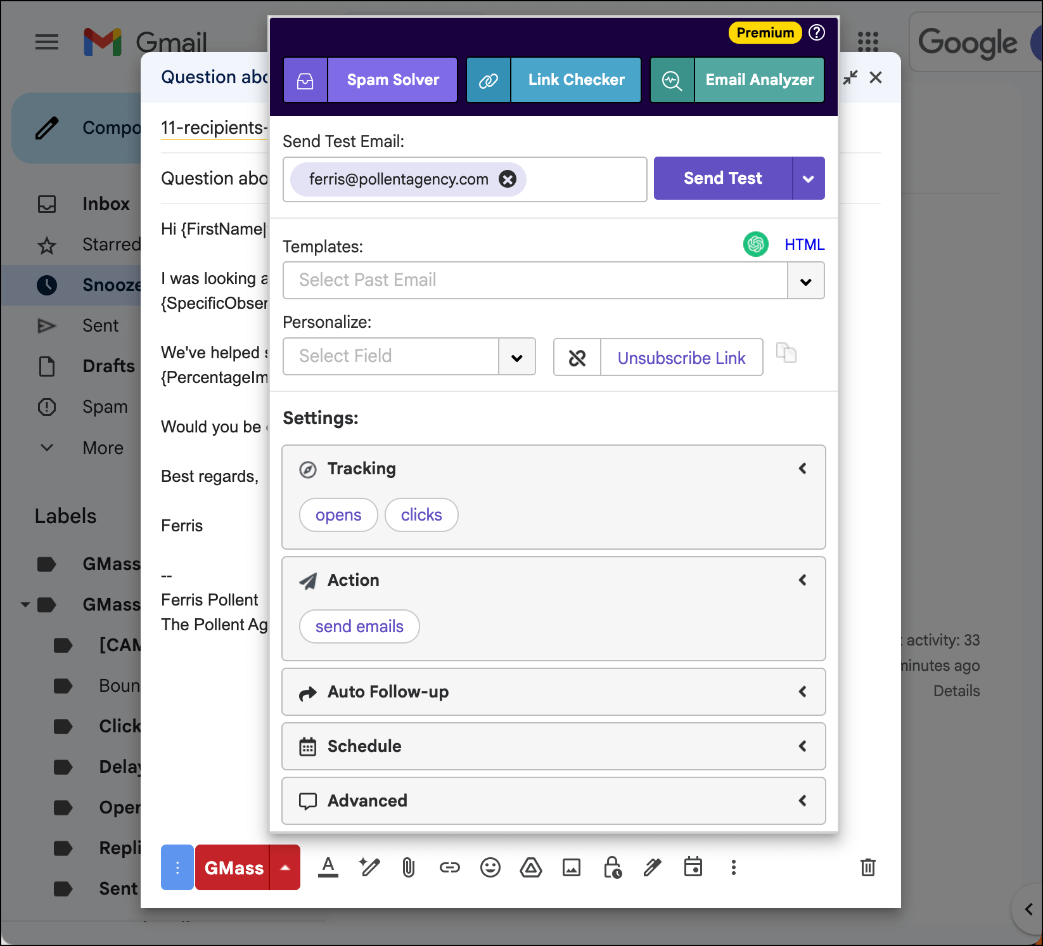The height and width of the screenshot is (946, 1043).
Task: Click the Email Analyzer magnifier icon
Action: coord(672,80)
